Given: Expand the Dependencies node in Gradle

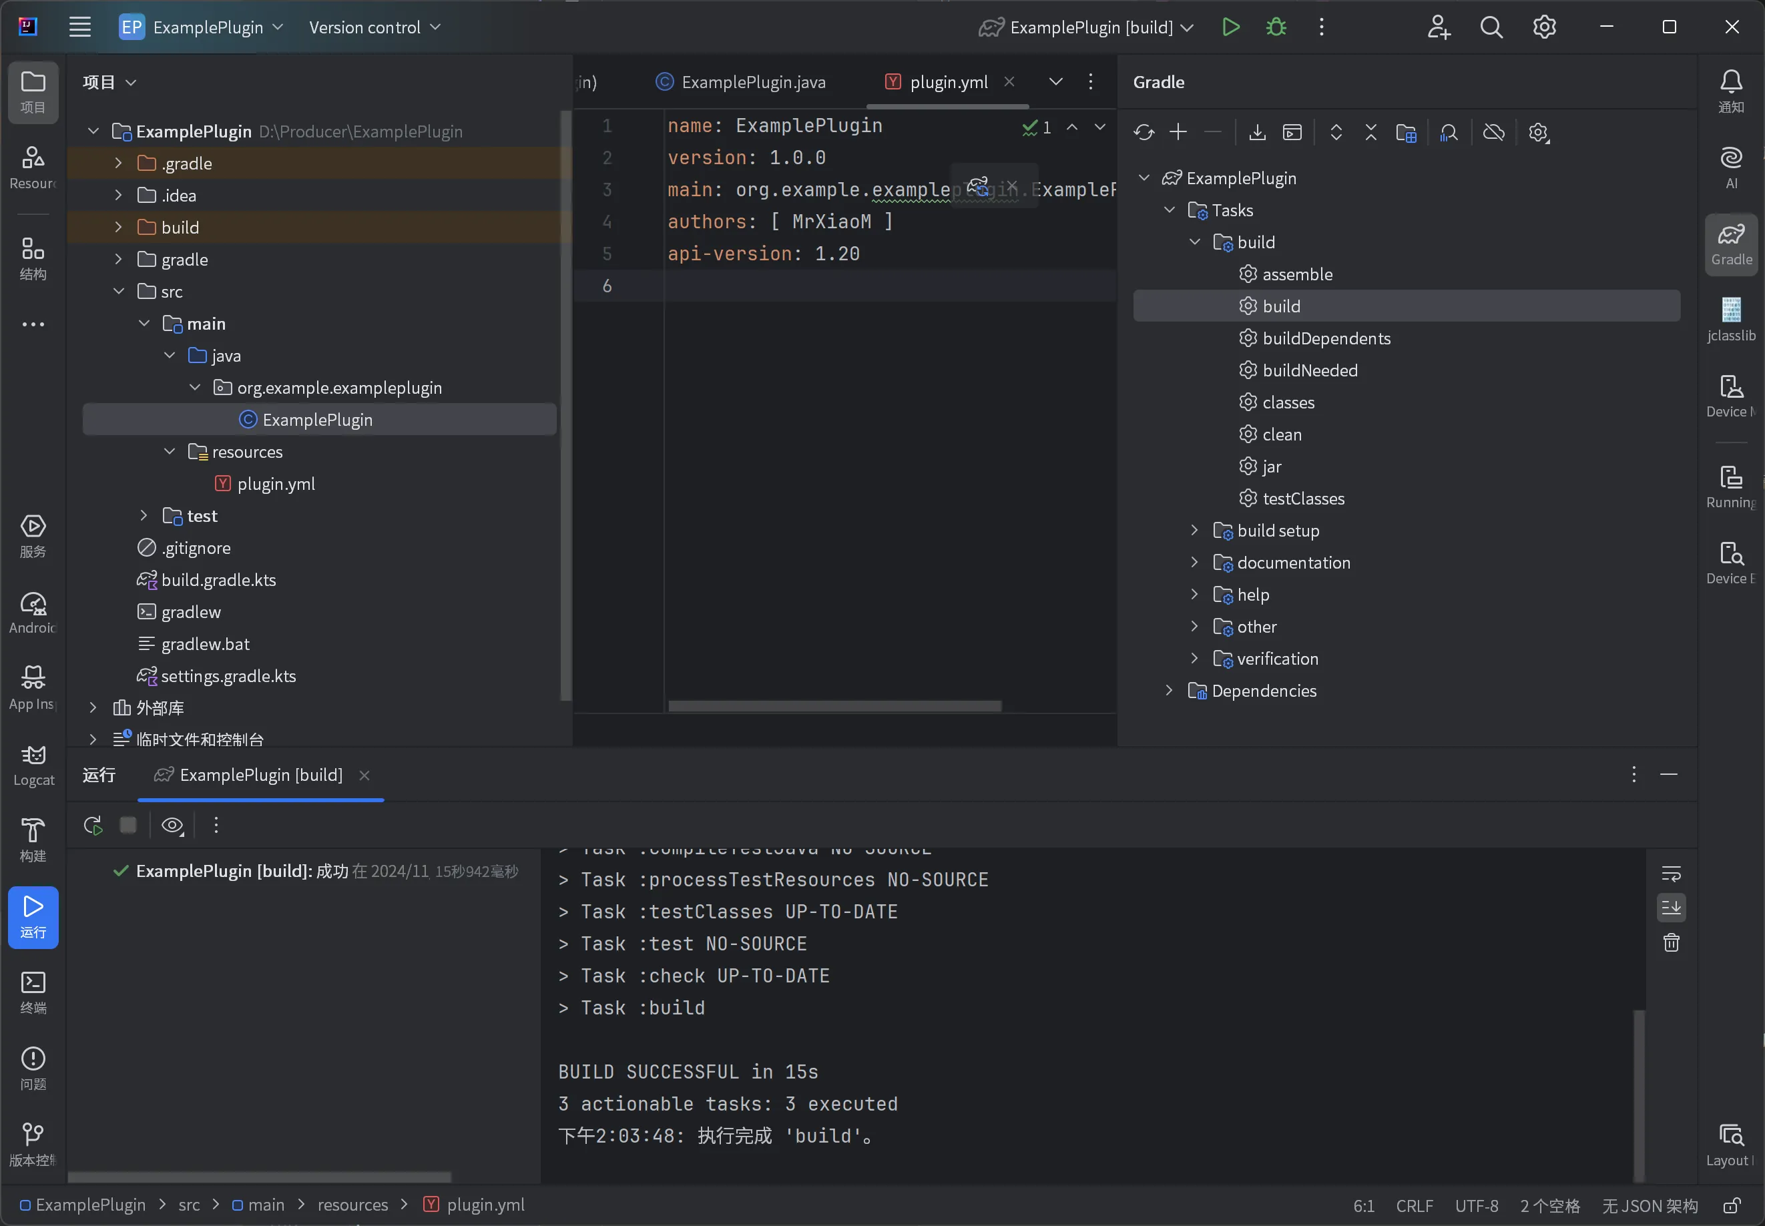Looking at the screenshot, I should tap(1169, 690).
